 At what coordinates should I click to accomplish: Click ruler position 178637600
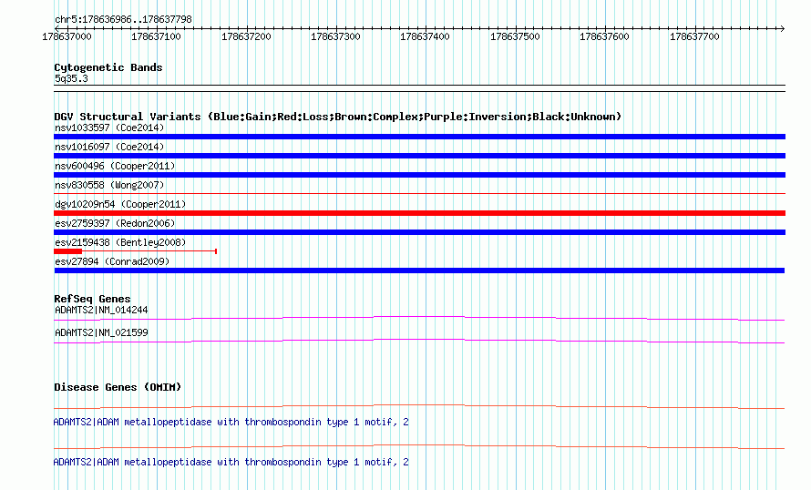605,36
